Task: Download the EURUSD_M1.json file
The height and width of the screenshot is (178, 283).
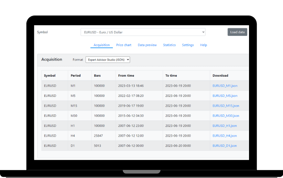Action: pyautogui.click(x=225, y=86)
